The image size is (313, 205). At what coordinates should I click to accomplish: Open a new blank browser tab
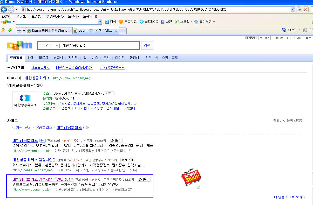point(123,31)
